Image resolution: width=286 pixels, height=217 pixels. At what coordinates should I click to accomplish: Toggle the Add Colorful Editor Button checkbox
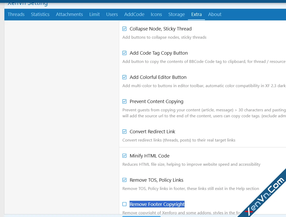click(124, 77)
